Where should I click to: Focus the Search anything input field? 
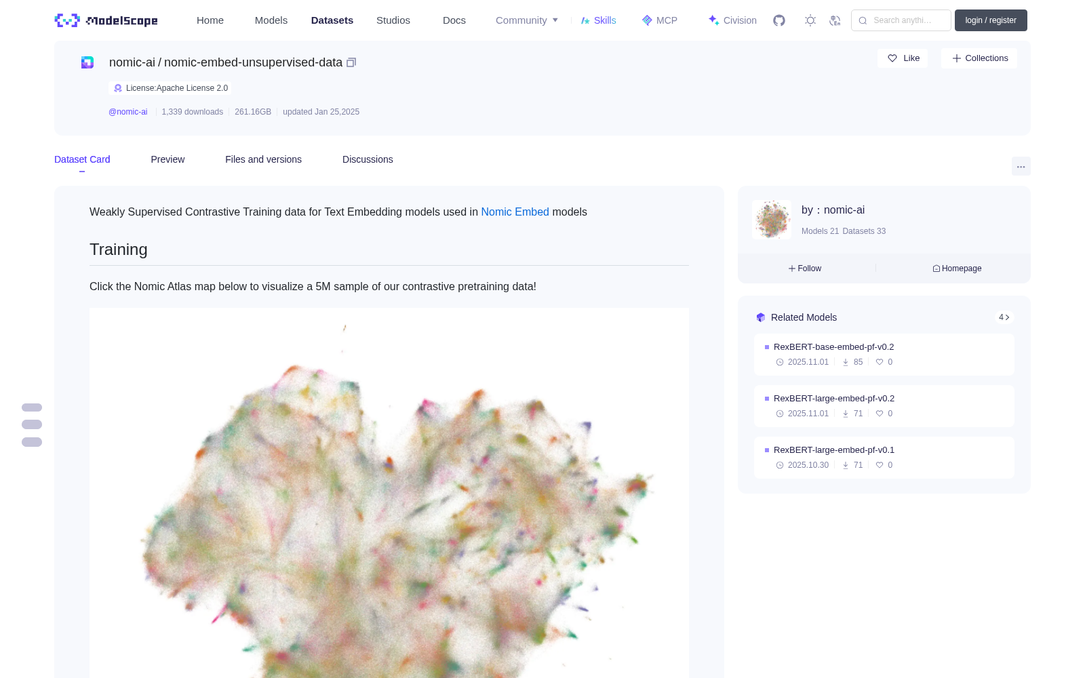pos(901,20)
